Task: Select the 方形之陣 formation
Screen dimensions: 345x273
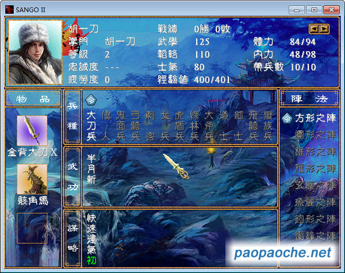Action: pos(316,119)
